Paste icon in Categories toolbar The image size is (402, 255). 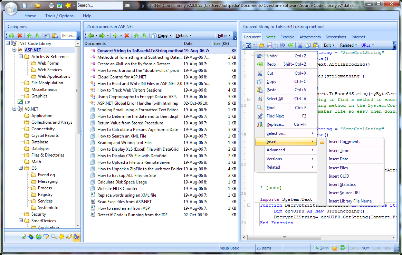[55, 35]
